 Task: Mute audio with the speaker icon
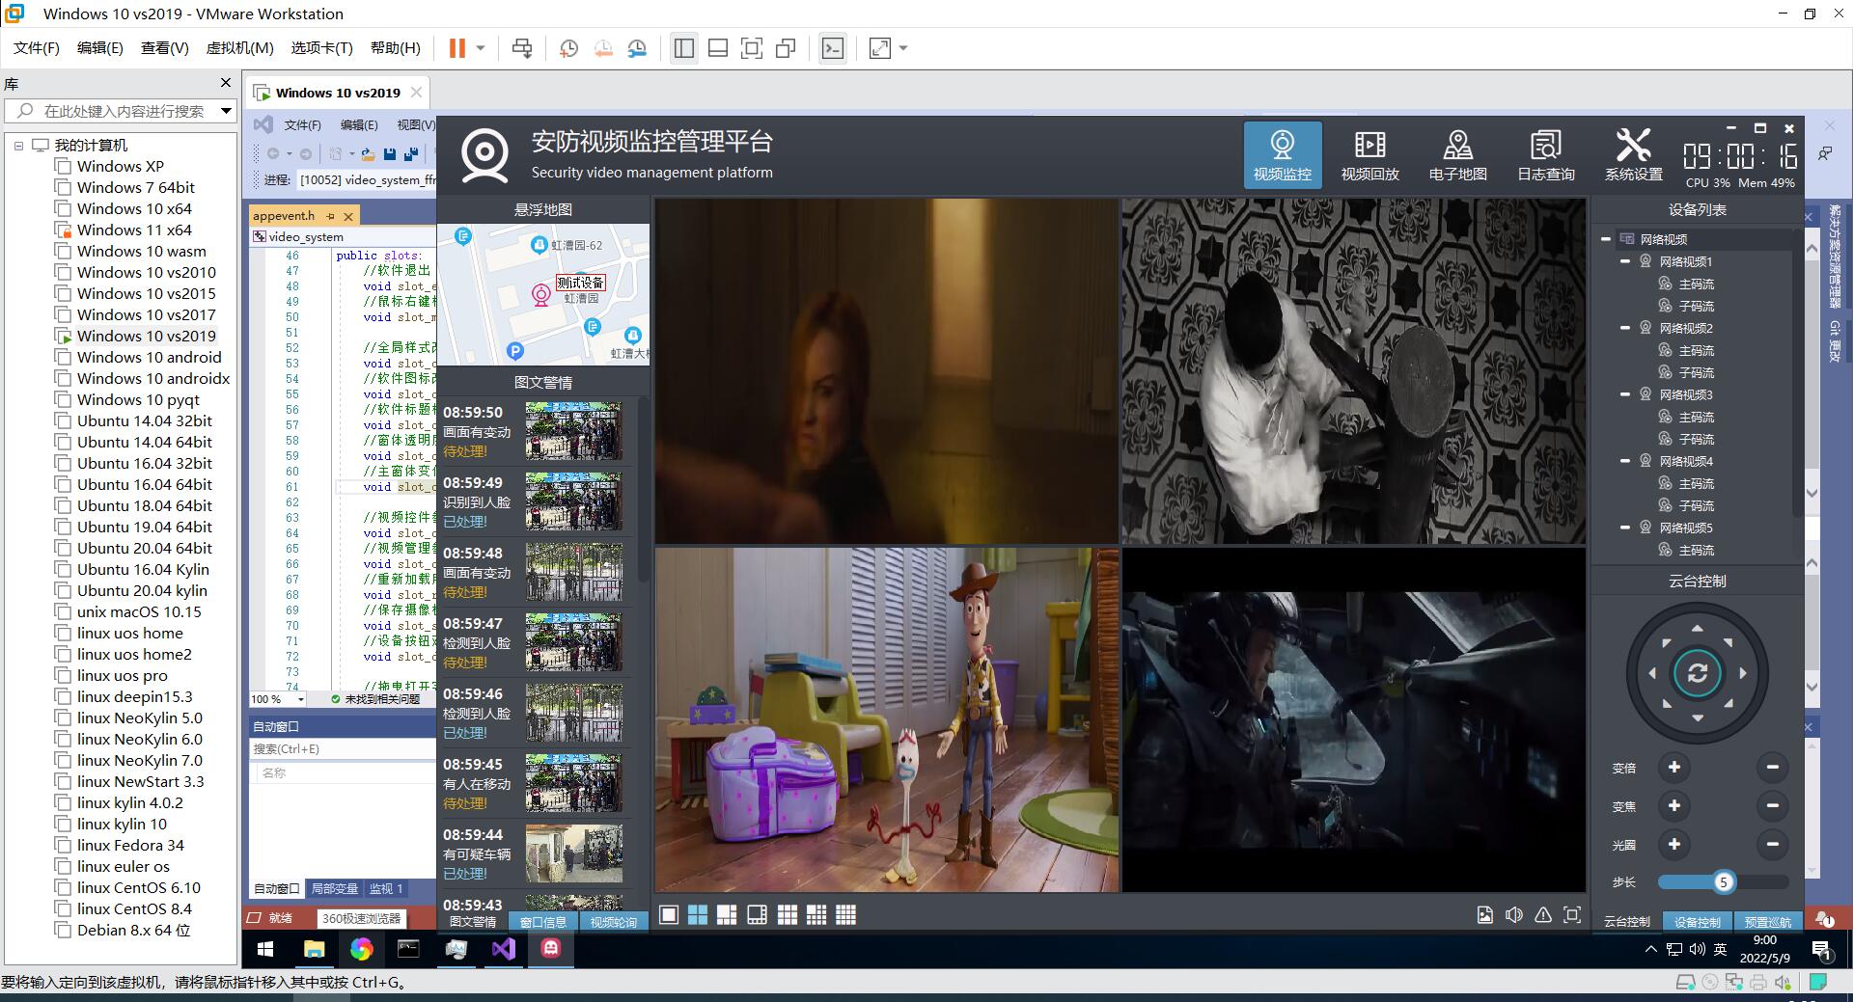pyautogui.click(x=1514, y=915)
